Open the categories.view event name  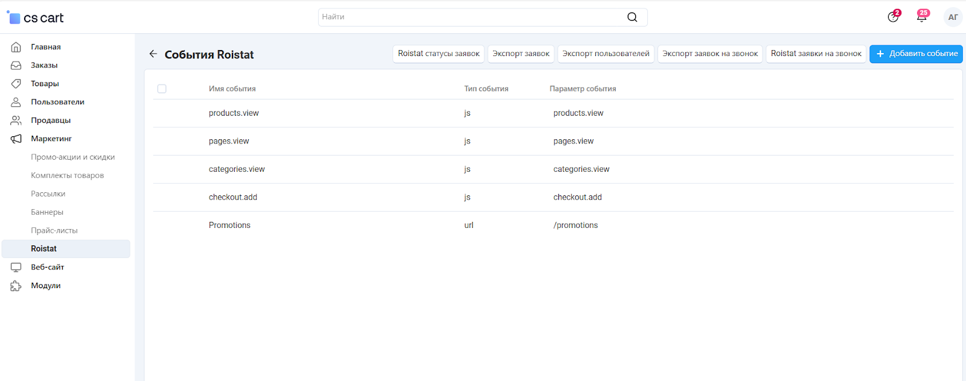[237, 169]
